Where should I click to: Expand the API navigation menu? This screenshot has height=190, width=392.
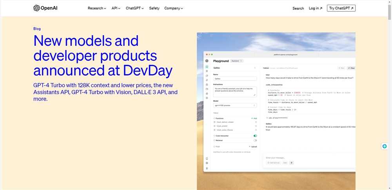coord(116,8)
